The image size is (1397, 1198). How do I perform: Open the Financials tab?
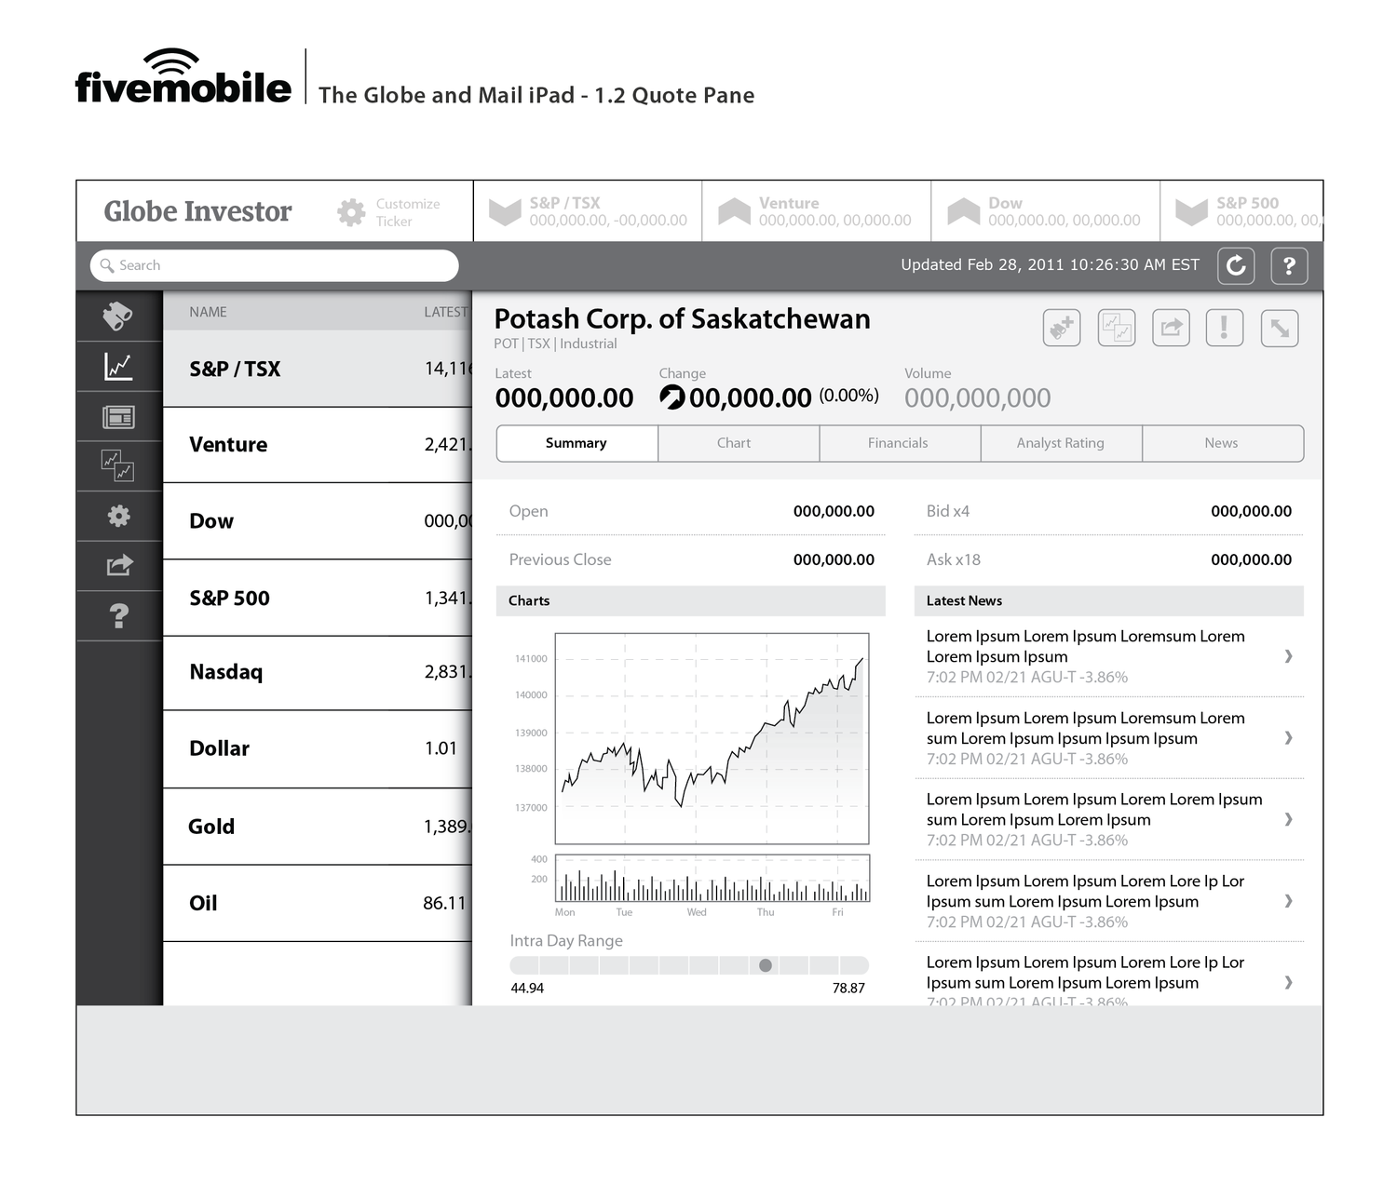(900, 443)
